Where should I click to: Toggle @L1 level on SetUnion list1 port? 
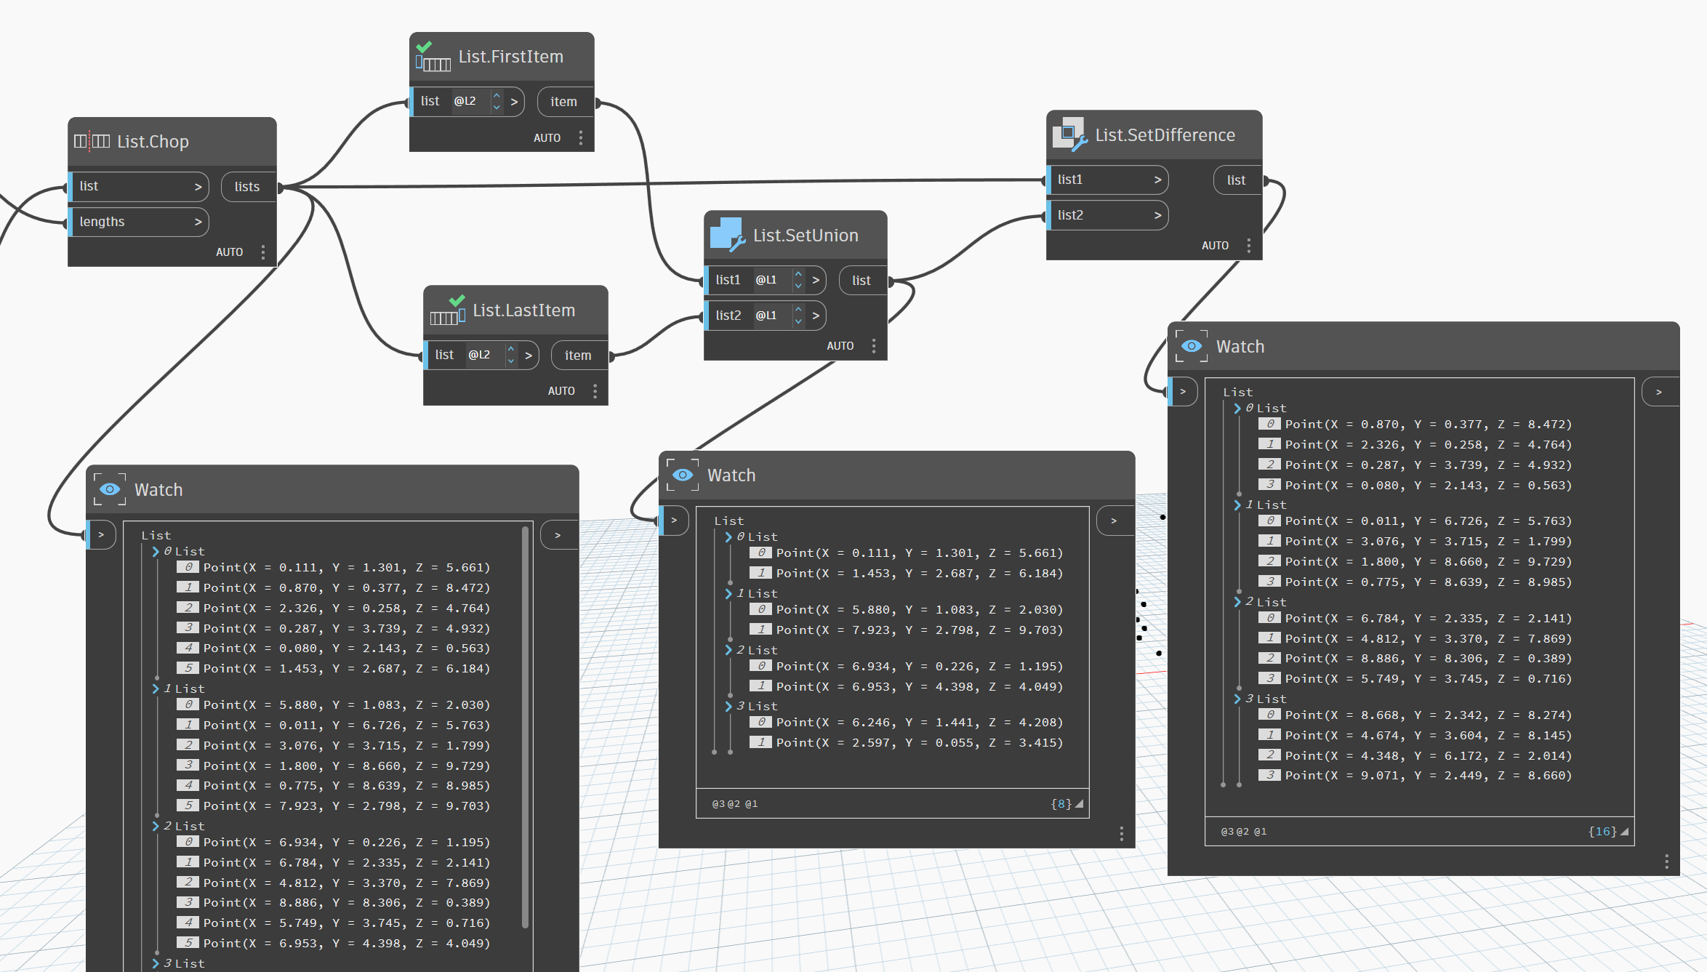click(766, 280)
